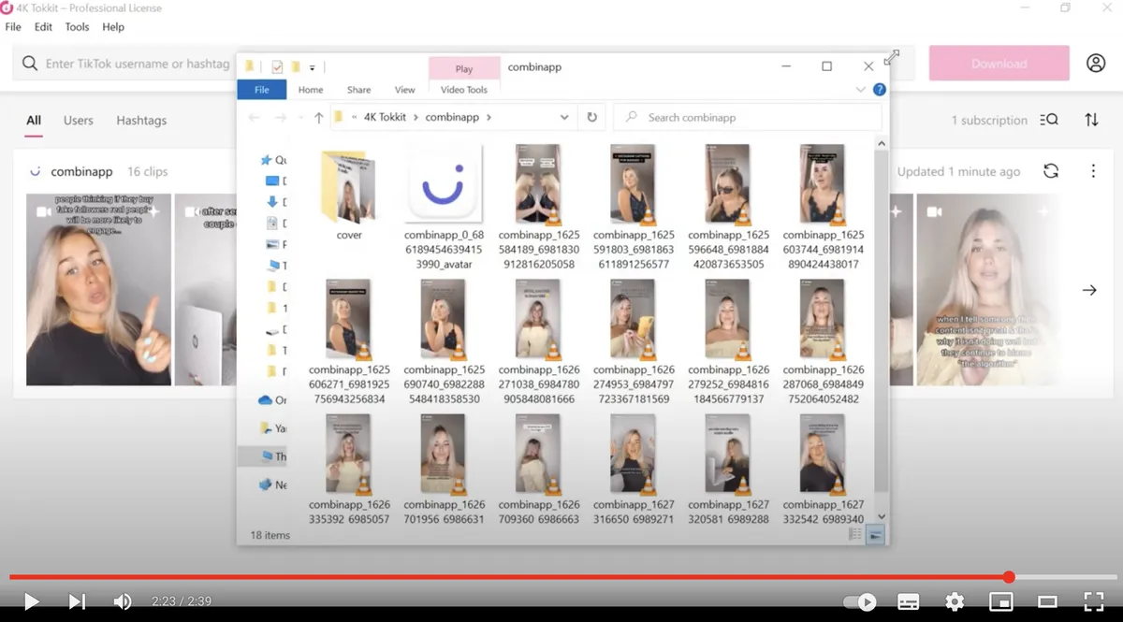Show next clips with right arrow
This screenshot has width=1123, height=622.
click(1089, 290)
